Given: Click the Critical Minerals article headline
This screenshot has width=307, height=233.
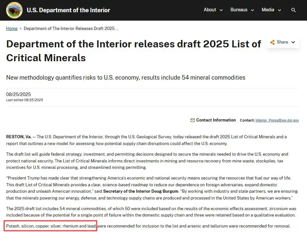Looking at the screenshot, I should (133, 51).
